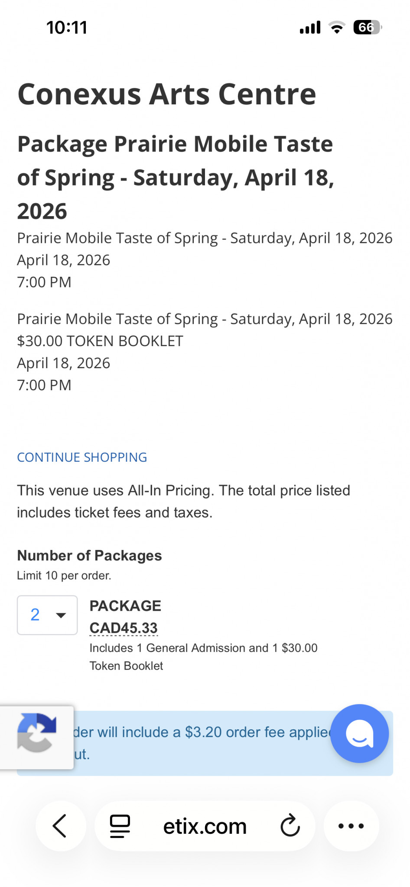The height and width of the screenshot is (887, 410).
Task: Reload the etix.com page
Action: [x=290, y=825]
